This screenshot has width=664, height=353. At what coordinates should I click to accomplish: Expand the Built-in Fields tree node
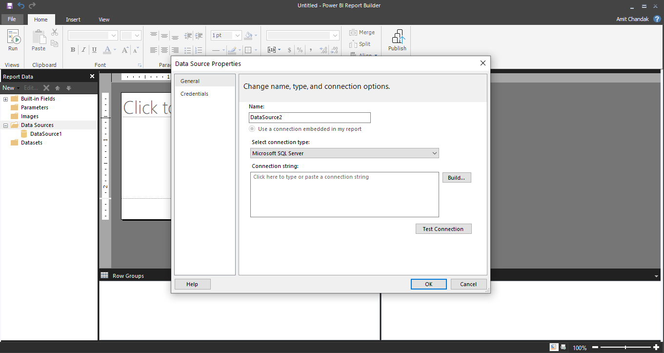pyautogui.click(x=6, y=99)
